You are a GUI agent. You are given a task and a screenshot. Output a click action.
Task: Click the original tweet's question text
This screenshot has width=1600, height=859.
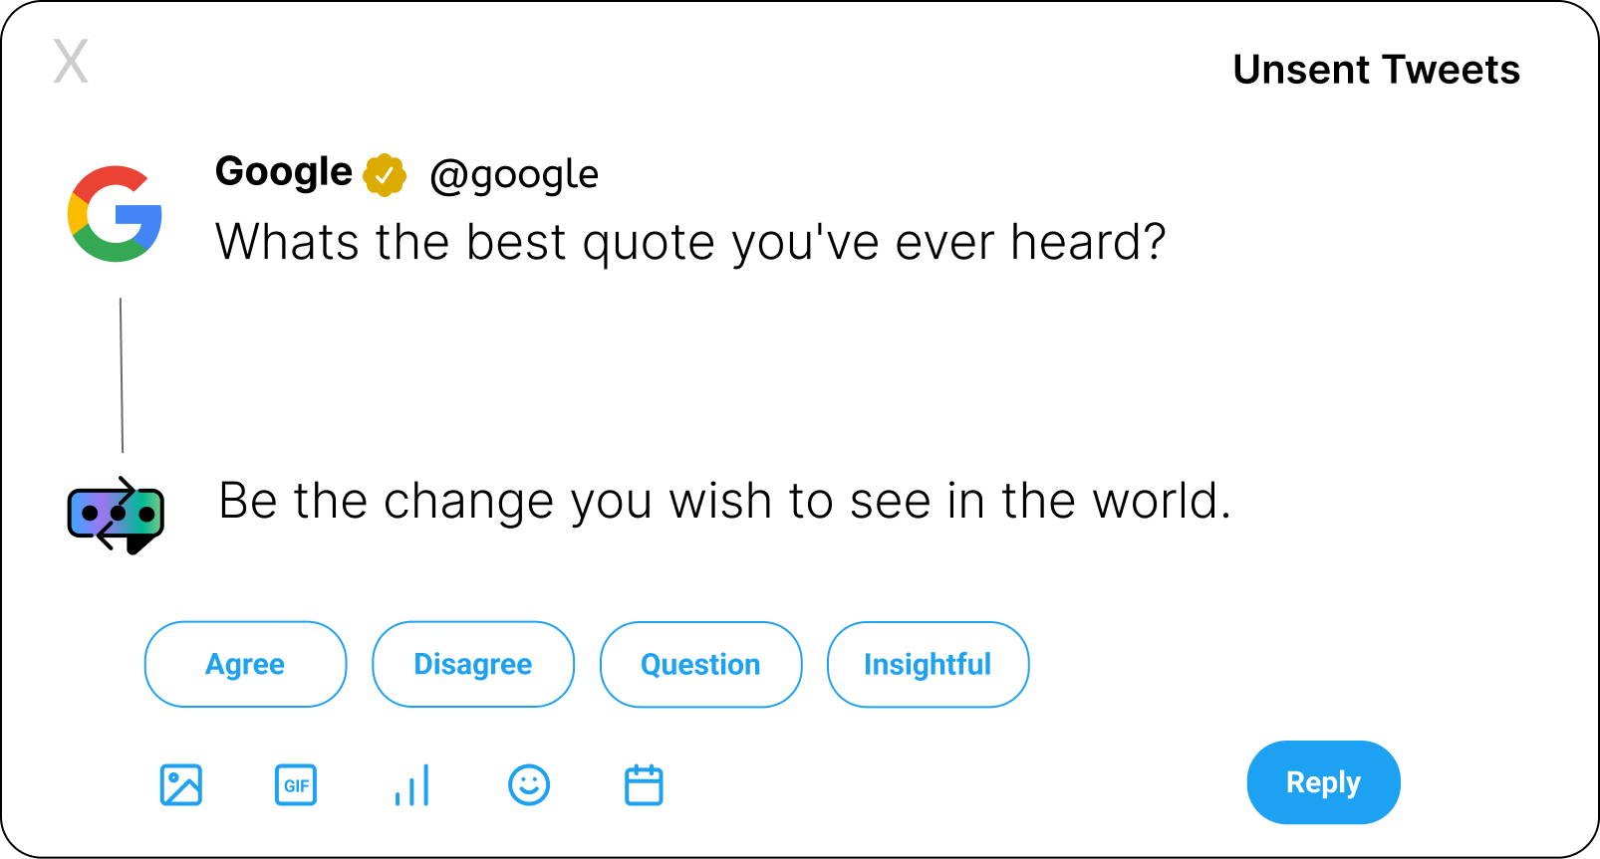pos(690,242)
